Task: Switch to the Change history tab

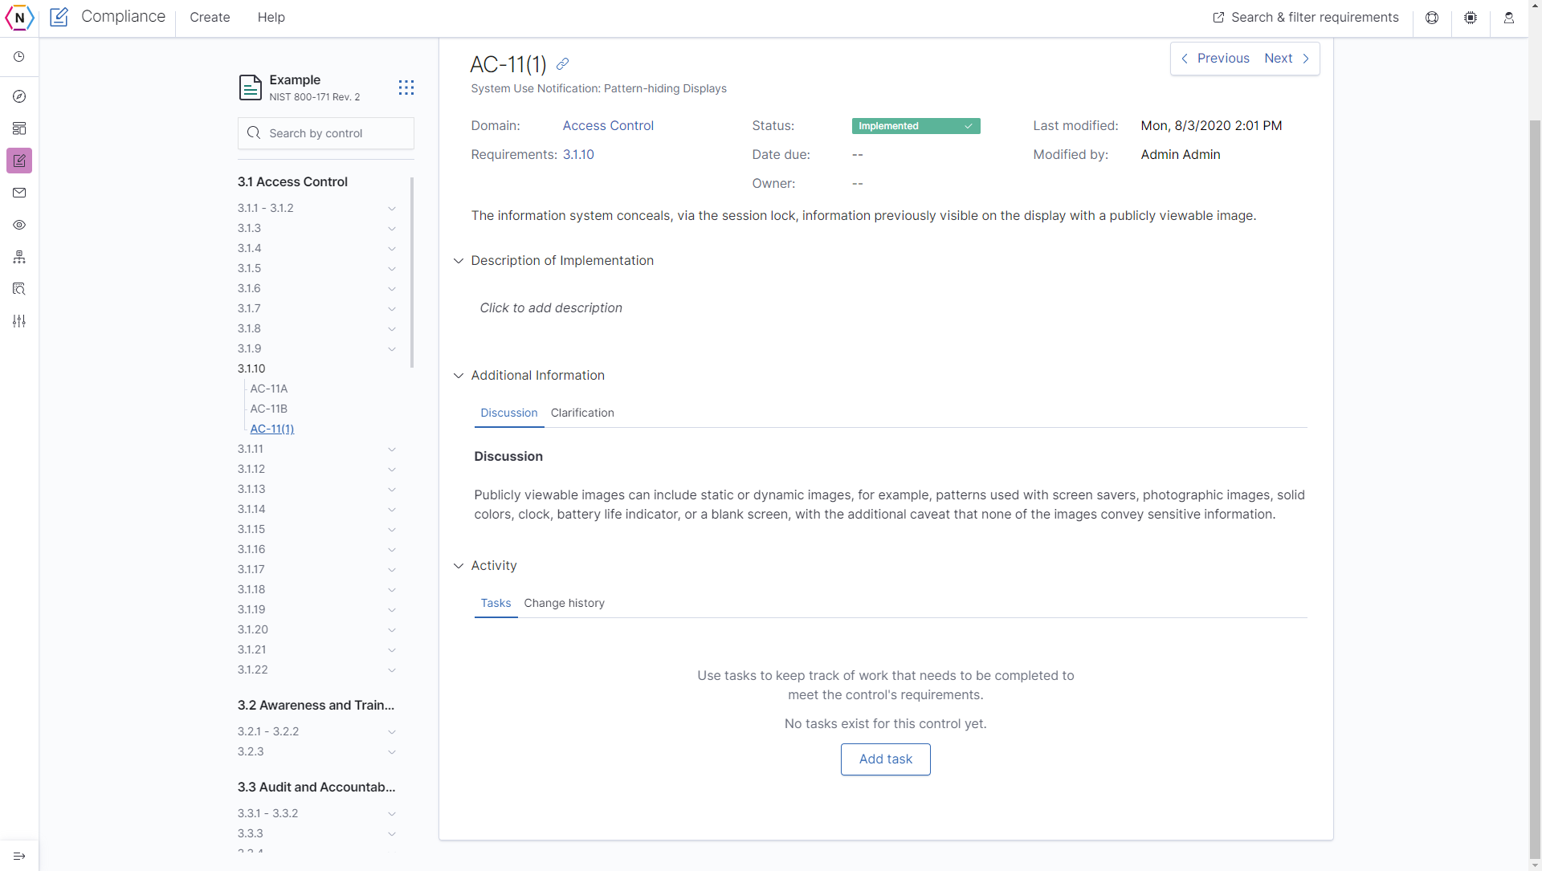Action: click(565, 603)
